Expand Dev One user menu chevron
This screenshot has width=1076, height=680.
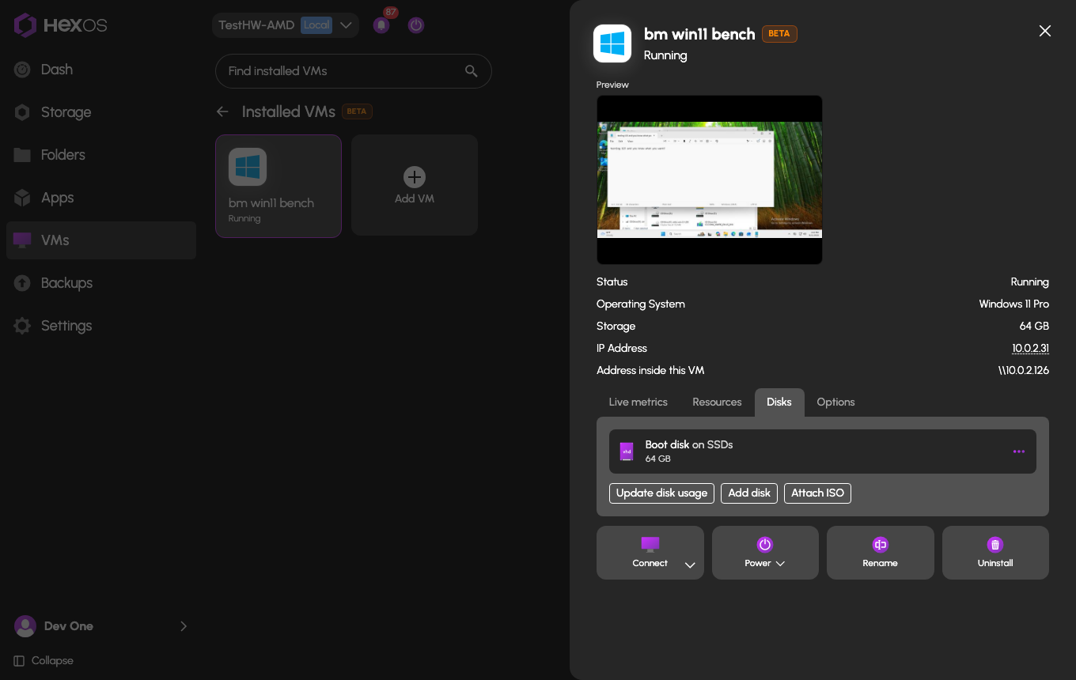[x=184, y=626]
